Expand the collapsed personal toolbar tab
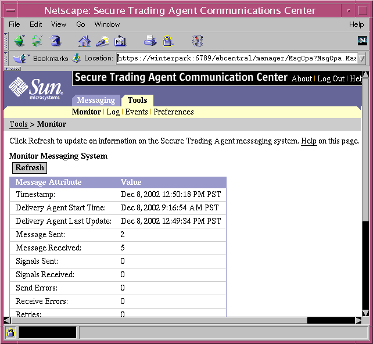This screenshot has width=373, height=344. tap(13, 69)
